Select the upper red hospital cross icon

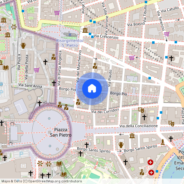pyautogui.click(x=150, y=162)
